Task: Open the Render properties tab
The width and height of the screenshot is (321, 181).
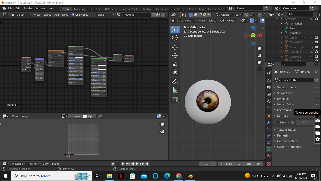Action: tap(269, 81)
